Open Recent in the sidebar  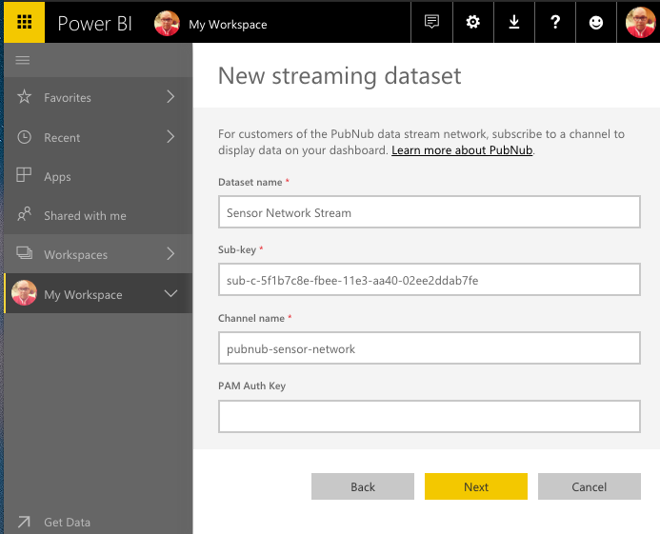tap(98, 137)
